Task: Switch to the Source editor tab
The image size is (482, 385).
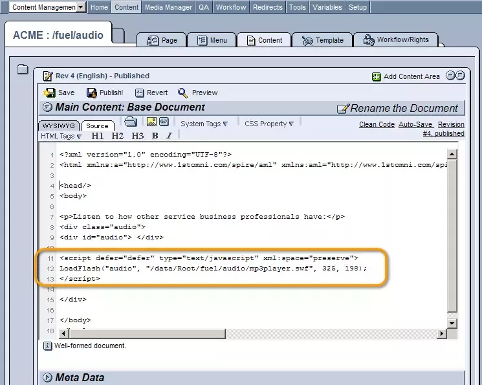Action: [98, 126]
